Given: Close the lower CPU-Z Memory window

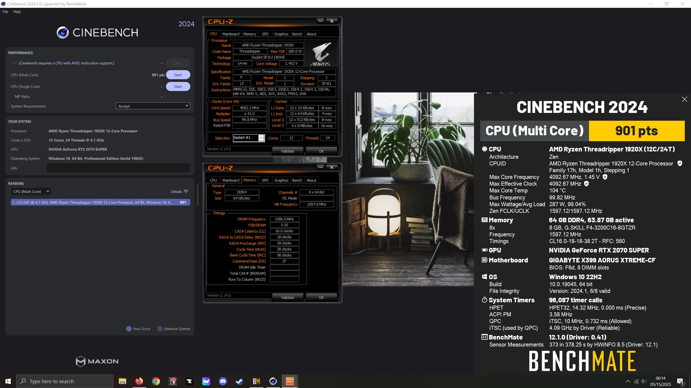Looking at the screenshot, I should pos(332,167).
